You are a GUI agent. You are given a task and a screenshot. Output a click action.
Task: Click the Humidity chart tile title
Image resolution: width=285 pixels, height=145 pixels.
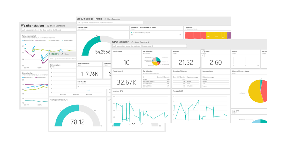click(x=27, y=73)
